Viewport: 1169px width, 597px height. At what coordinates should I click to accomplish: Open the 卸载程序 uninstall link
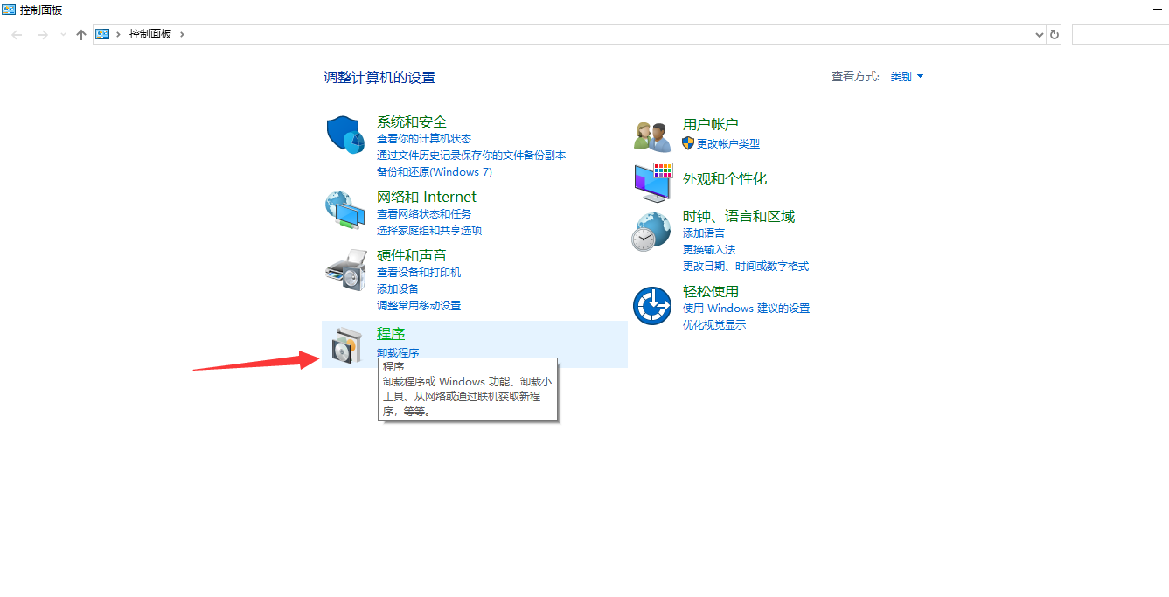[x=398, y=353]
